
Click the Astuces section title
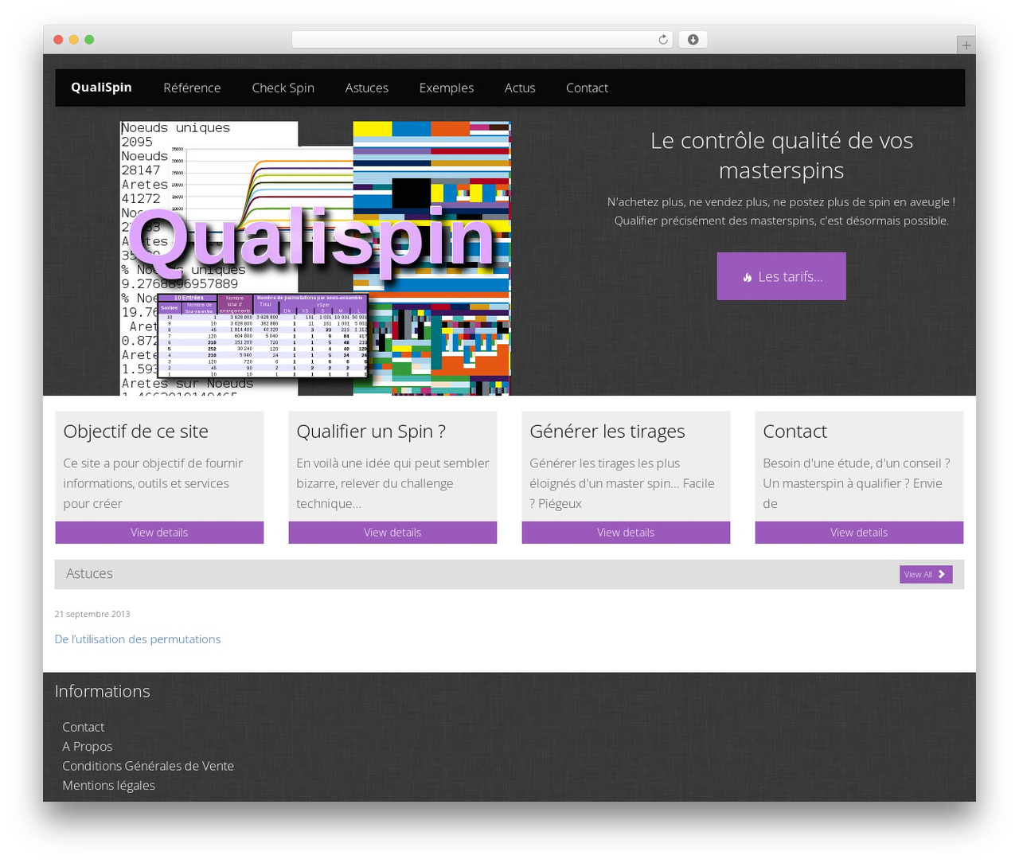89,573
